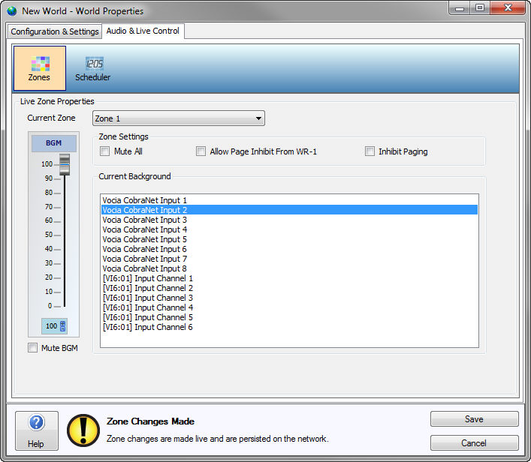Click the BGM level spinner arrows
Viewport: 531px width, 462px height.
[x=63, y=326]
